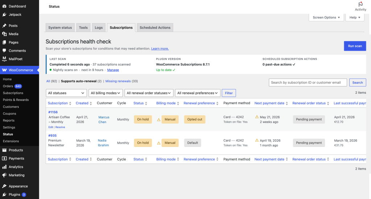Click the Posts pin icon
Viewport: 371px width, 199px height.
(x=4, y=26)
